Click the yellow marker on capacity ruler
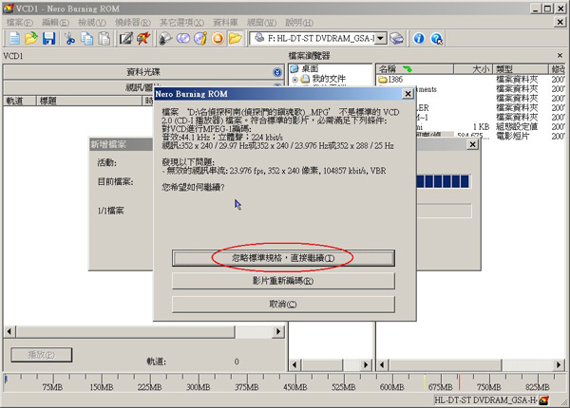This screenshot has height=408, width=570. pos(425,382)
